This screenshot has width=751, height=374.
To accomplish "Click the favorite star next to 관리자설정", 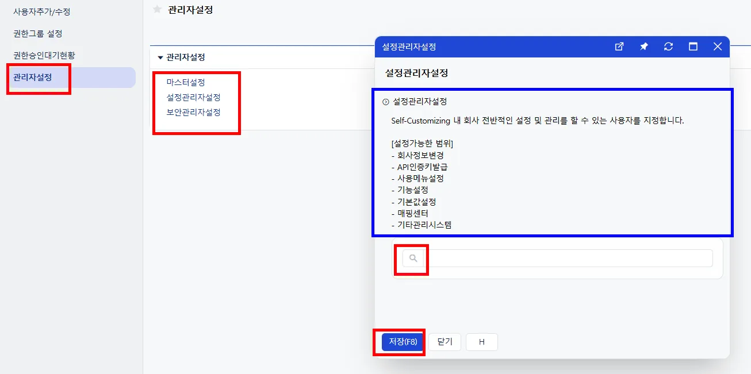I will pyautogui.click(x=157, y=9).
